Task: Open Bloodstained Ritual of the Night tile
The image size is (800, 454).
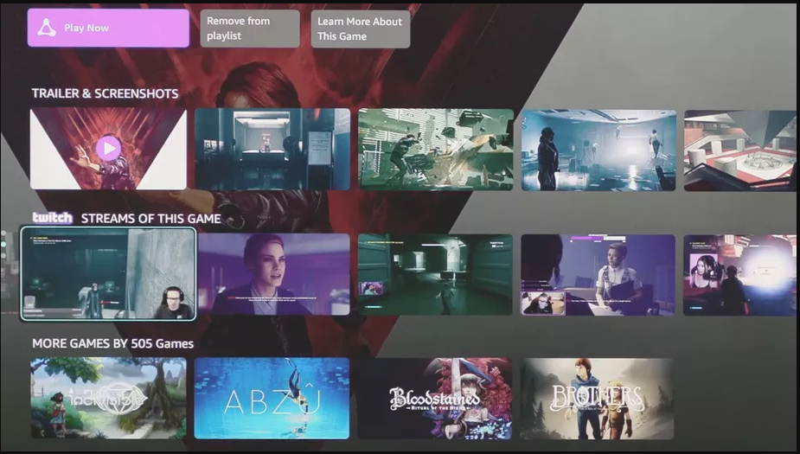Action: tap(434, 399)
